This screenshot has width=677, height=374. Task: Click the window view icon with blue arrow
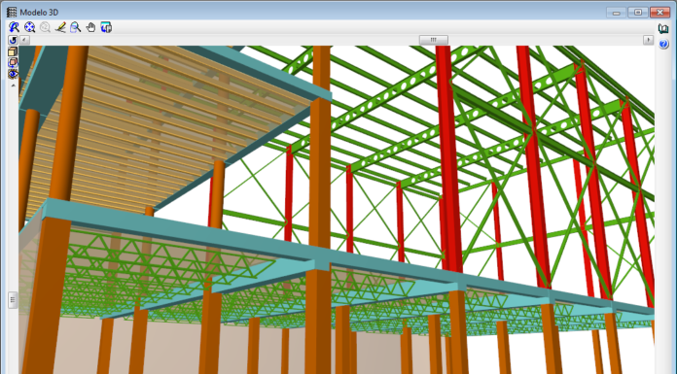(x=106, y=27)
